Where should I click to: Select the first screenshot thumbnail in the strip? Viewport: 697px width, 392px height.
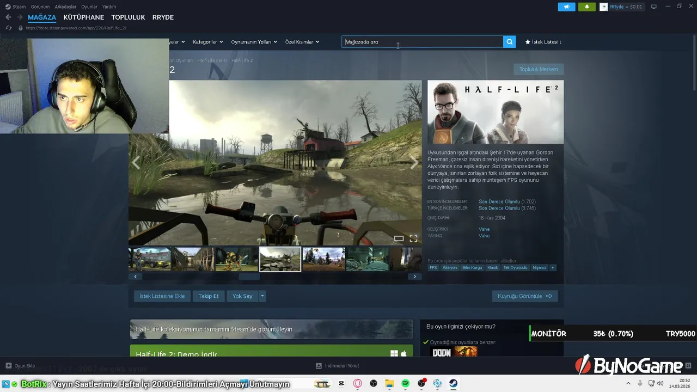coord(150,259)
